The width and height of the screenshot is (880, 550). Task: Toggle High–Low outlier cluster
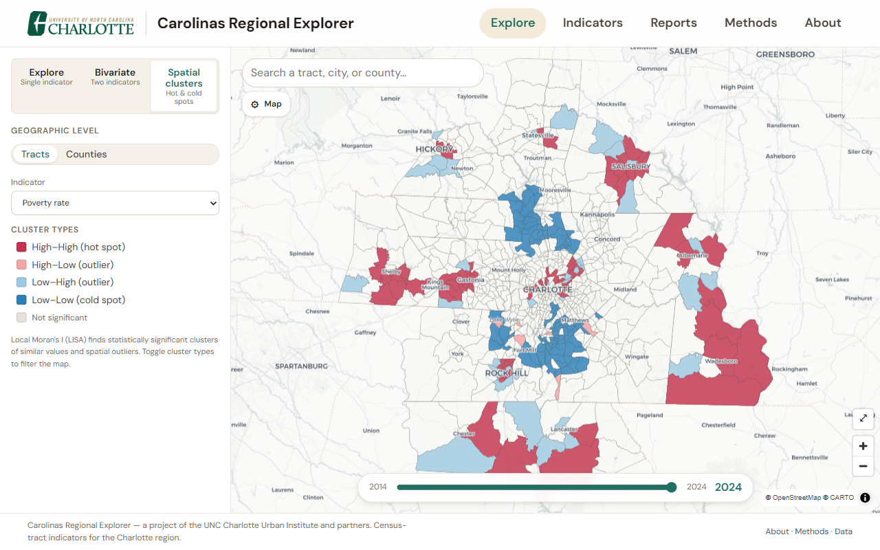(65, 265)
